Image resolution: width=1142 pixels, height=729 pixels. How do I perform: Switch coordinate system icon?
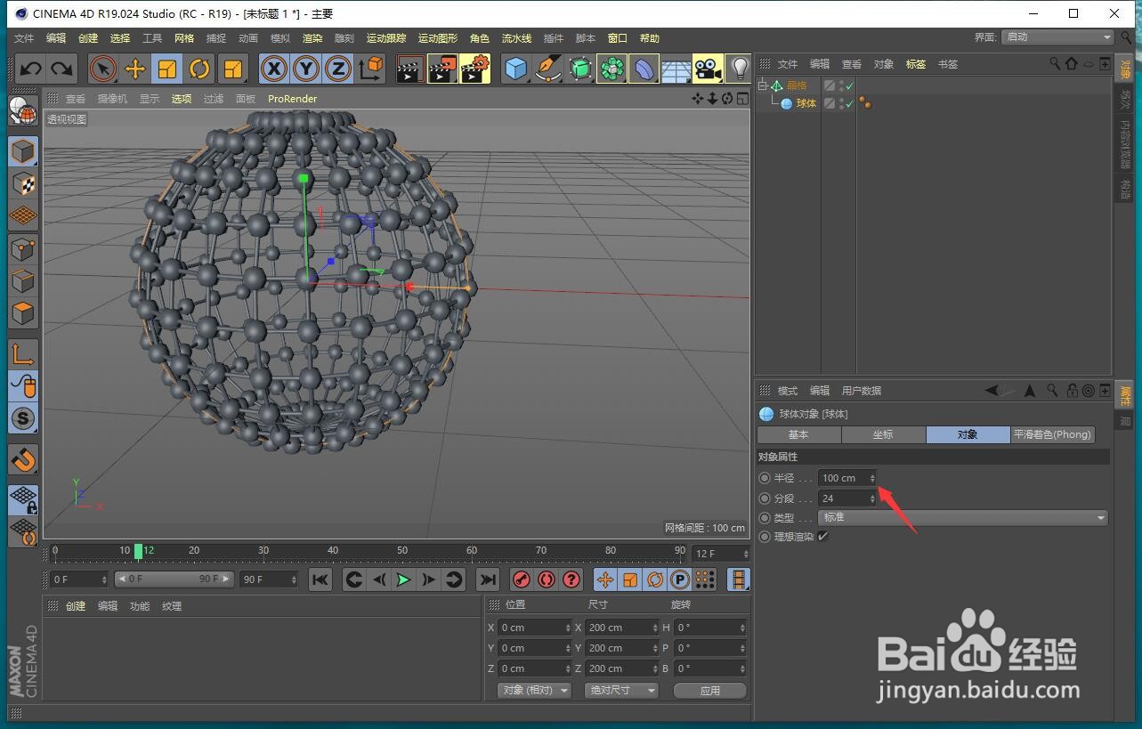click(370, 69)
